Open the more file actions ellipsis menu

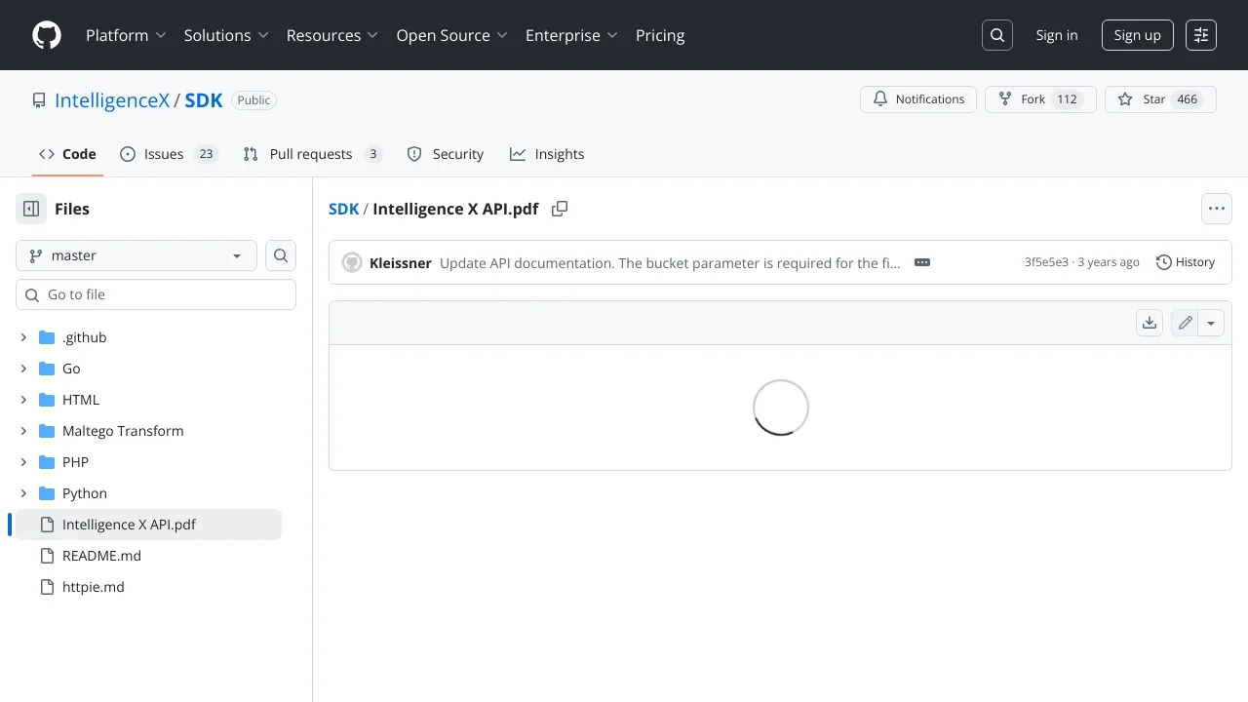[1216, 209]
